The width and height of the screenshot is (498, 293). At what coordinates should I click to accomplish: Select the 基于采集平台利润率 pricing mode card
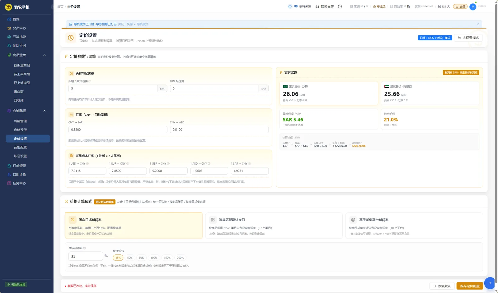(414, 226)
